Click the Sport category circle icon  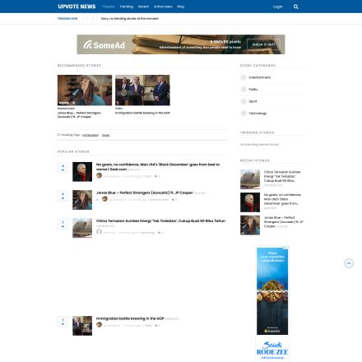(x=244, y=101)
